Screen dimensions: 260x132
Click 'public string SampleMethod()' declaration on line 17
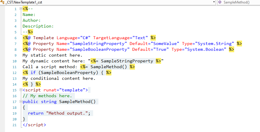(59, 102)
